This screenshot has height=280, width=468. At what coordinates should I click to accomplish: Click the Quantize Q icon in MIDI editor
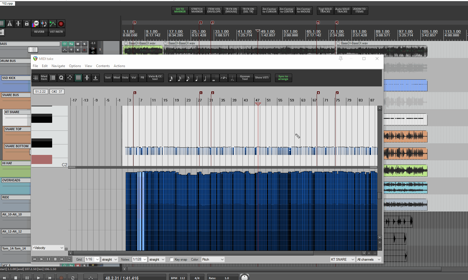pos(61,78)
